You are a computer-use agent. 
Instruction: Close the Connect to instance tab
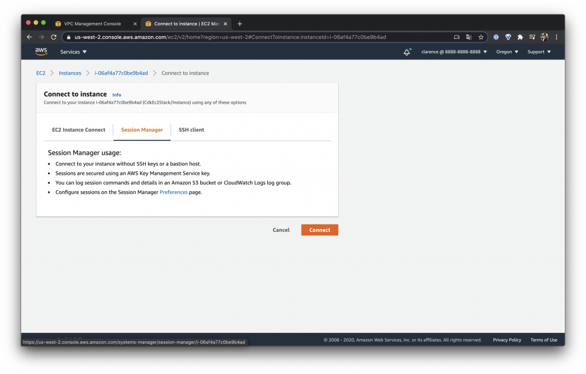pyautogui.click(x=225, y=23)
